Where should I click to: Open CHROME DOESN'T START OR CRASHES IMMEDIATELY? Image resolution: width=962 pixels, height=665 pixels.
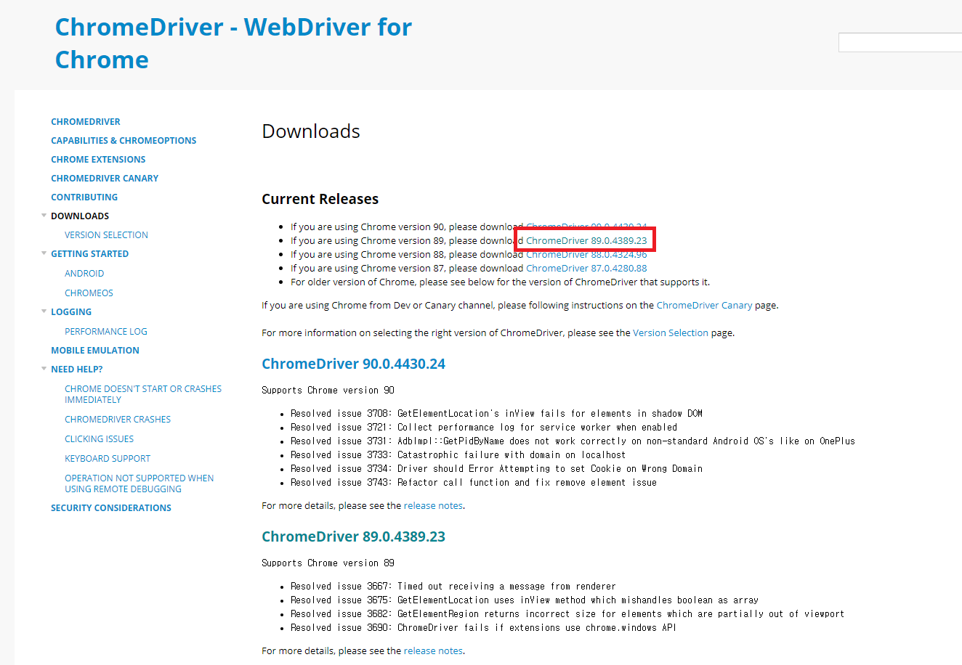pyautogui.click(x=143, y=394)
